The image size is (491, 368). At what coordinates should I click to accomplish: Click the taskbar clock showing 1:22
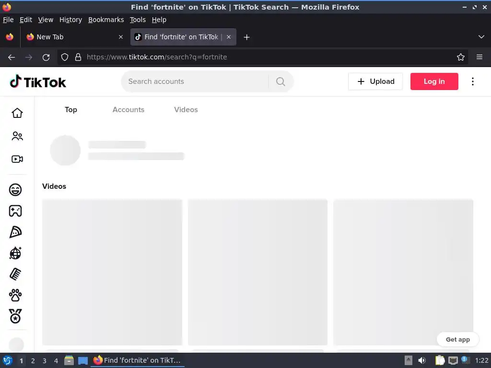481,360
